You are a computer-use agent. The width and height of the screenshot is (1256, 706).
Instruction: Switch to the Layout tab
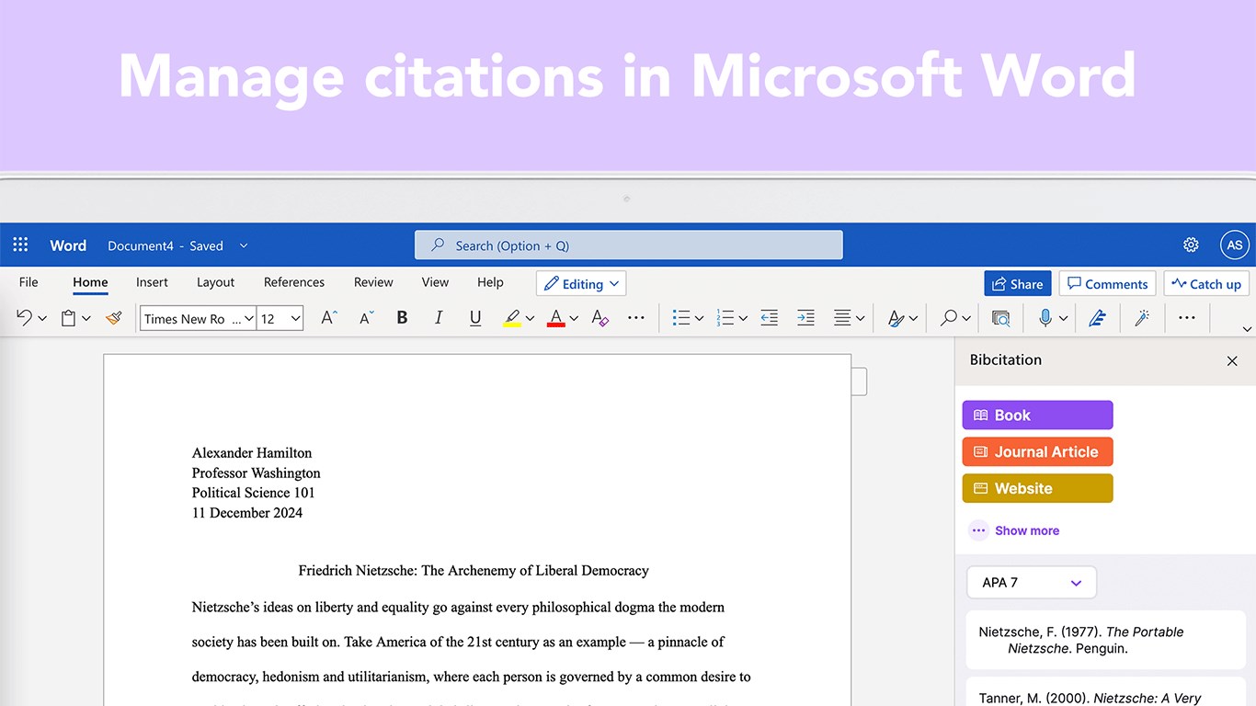pyautogui.click(x=216, y=282)
